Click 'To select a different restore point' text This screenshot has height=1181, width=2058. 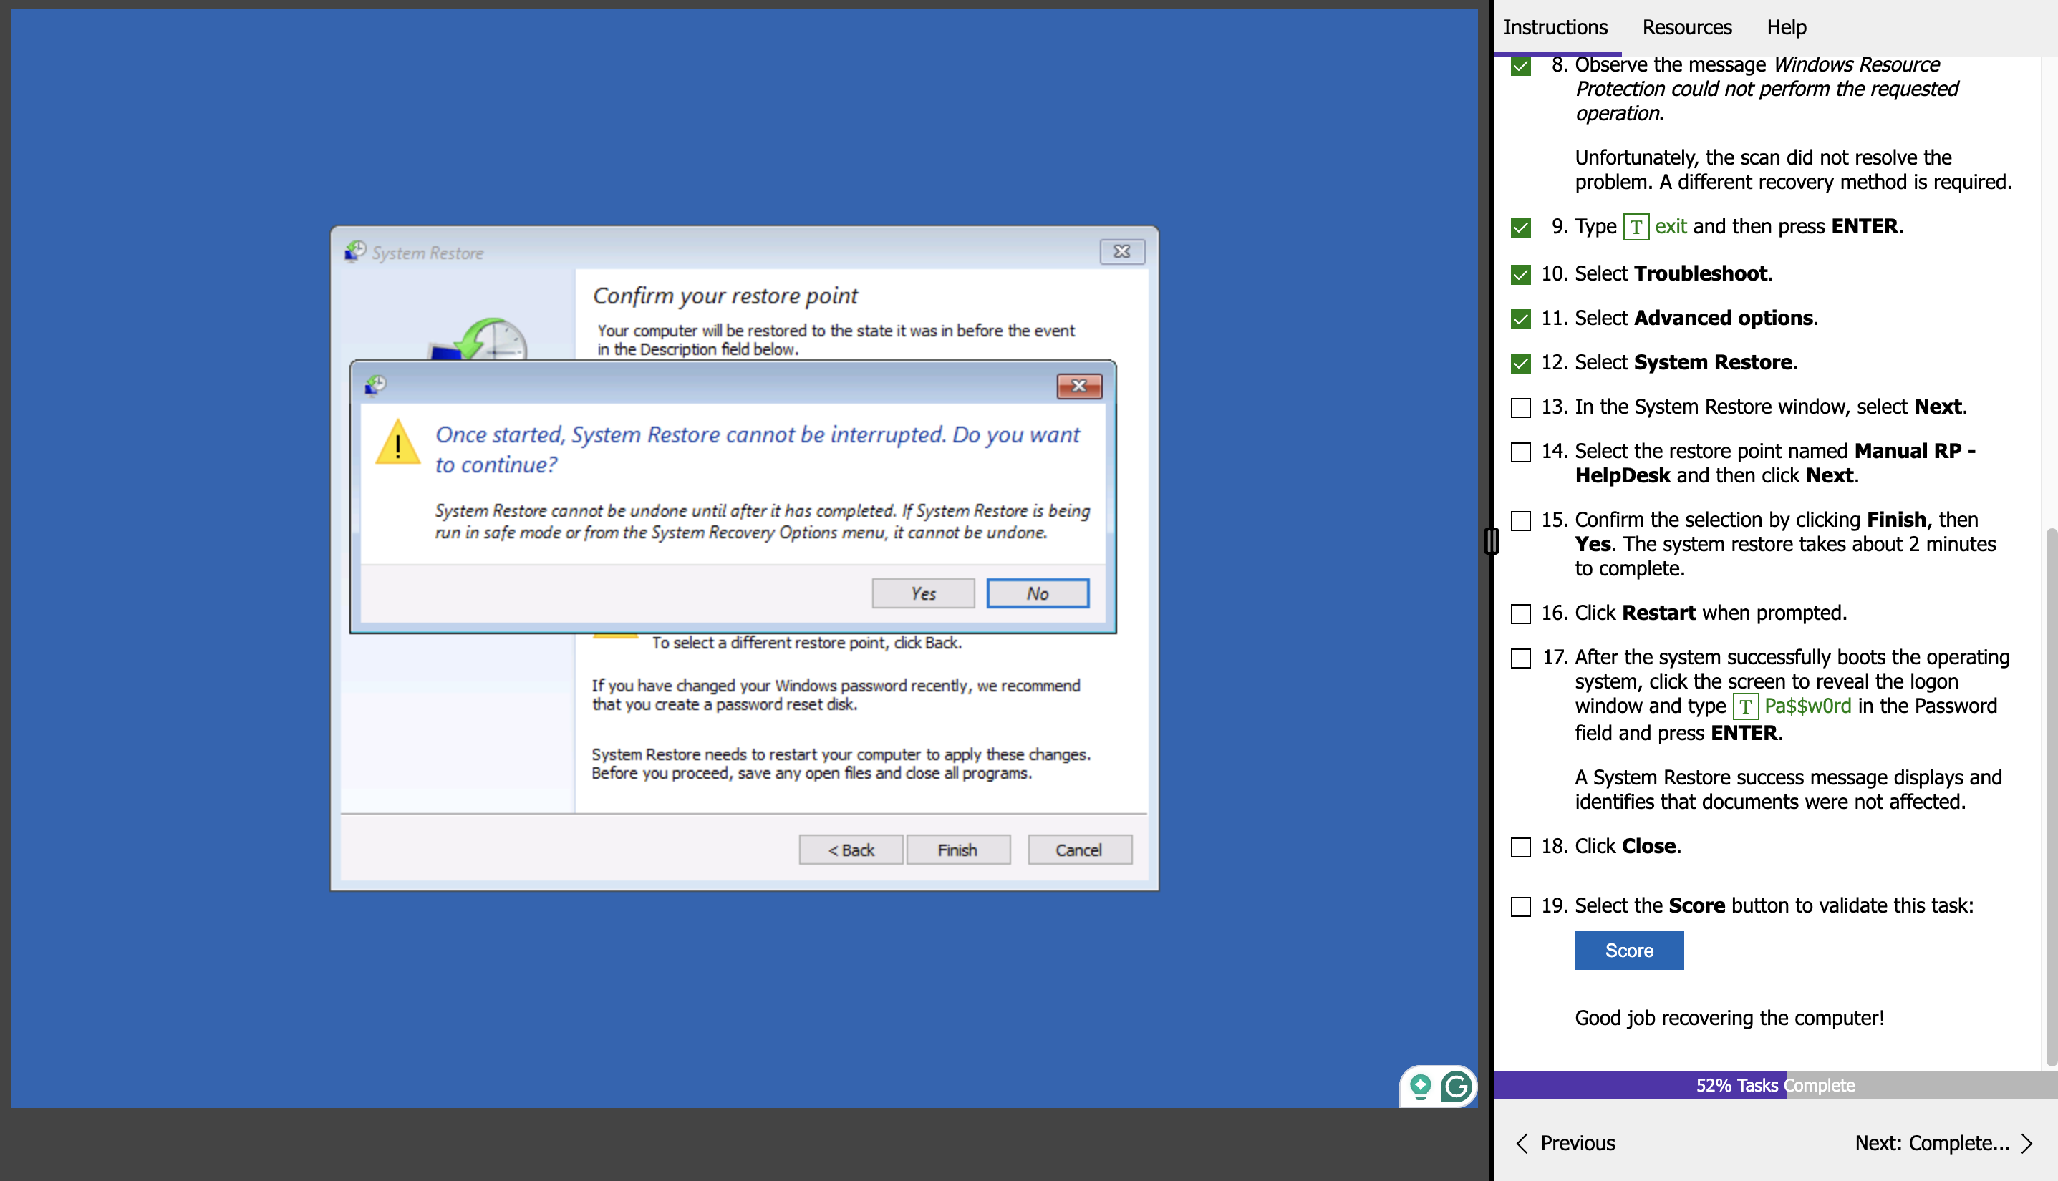point(806,643)
